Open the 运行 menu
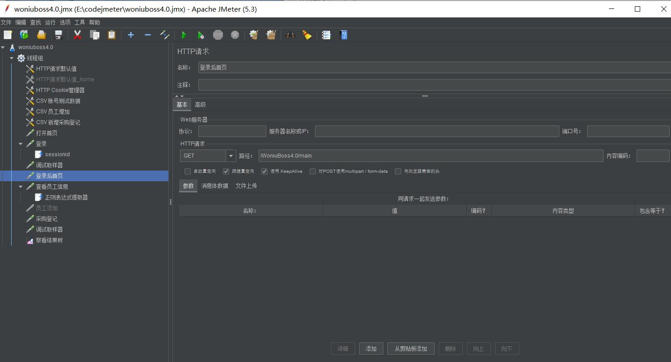Screen dimensions: 671x362 [50, 22]
